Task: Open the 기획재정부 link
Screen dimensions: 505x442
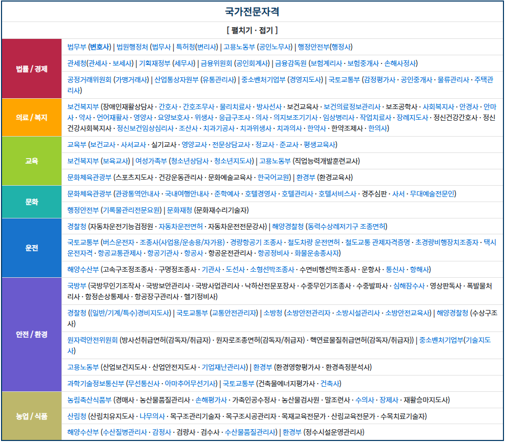Action: pos(155,63)
